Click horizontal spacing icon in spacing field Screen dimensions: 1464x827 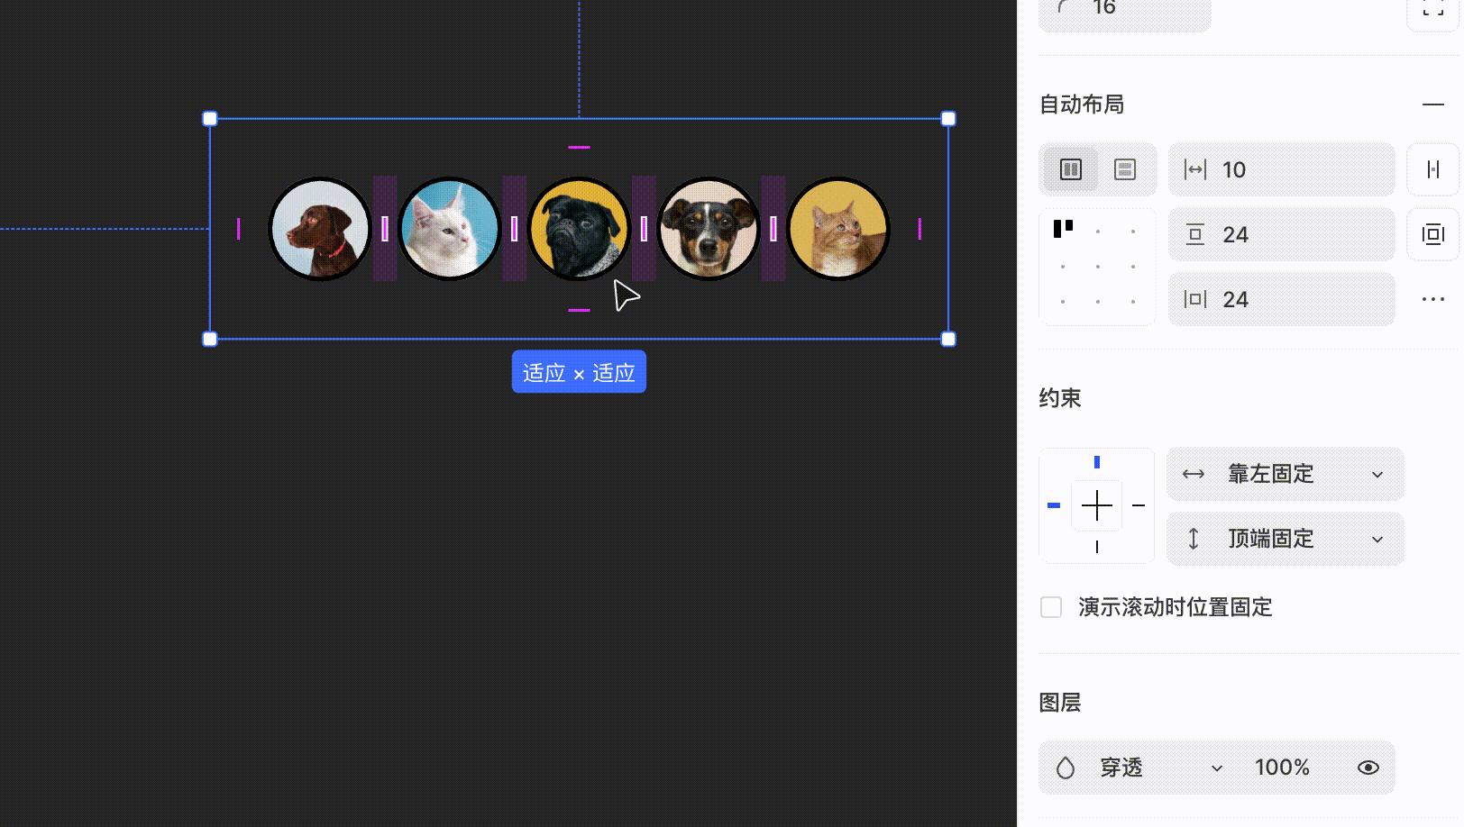click(1195, 169)
